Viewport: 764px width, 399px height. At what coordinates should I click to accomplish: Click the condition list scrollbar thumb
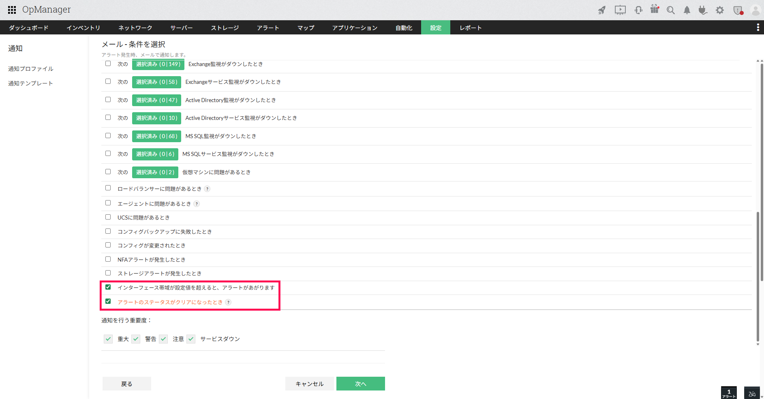(x=758, y=277)
